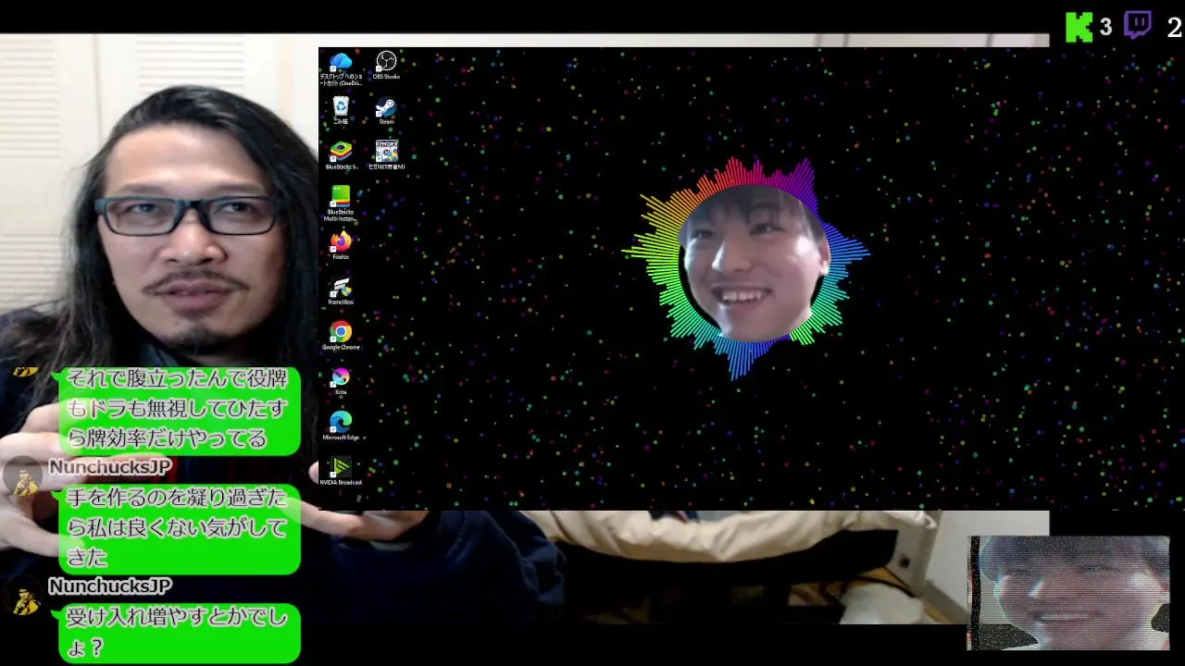Click the Kick viewer count 3
Viewport: 1185px width, 666px height.
pos(1105,28)
